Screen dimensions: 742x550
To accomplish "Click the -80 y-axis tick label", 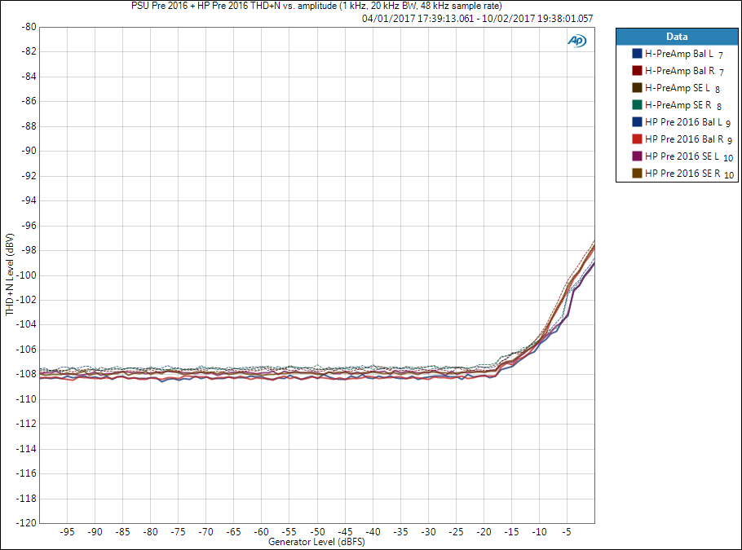I will (x=29, y=27).
